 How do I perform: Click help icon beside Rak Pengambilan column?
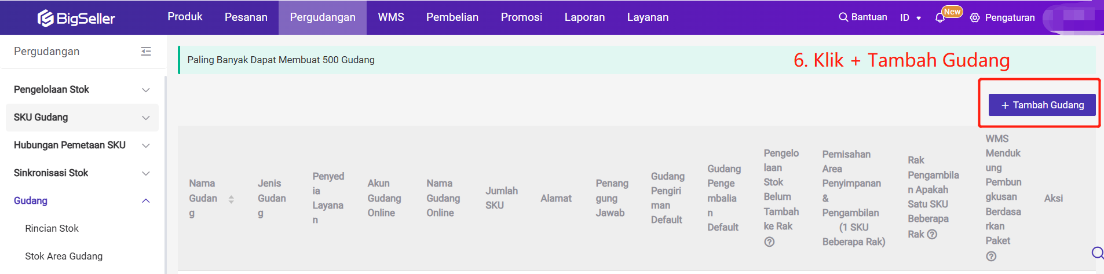coord(932,235)
